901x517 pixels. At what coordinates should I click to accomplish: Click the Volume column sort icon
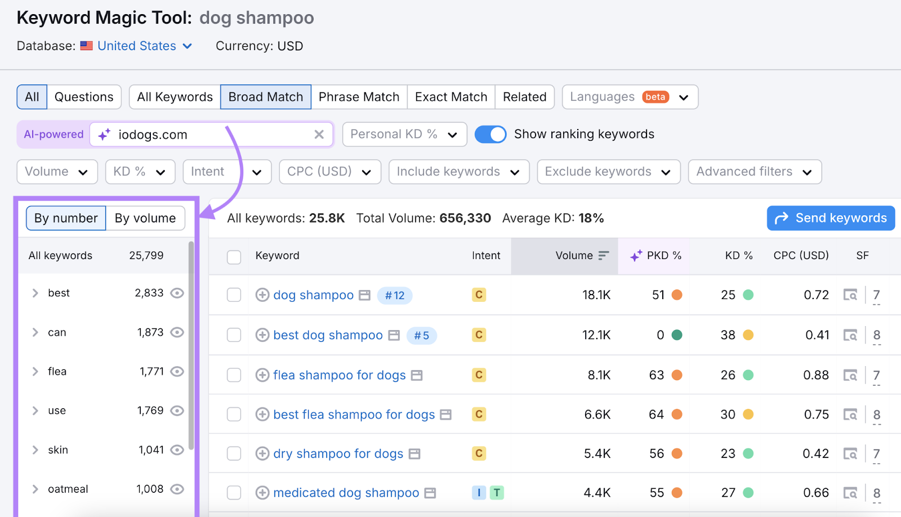tap(604, 256)
